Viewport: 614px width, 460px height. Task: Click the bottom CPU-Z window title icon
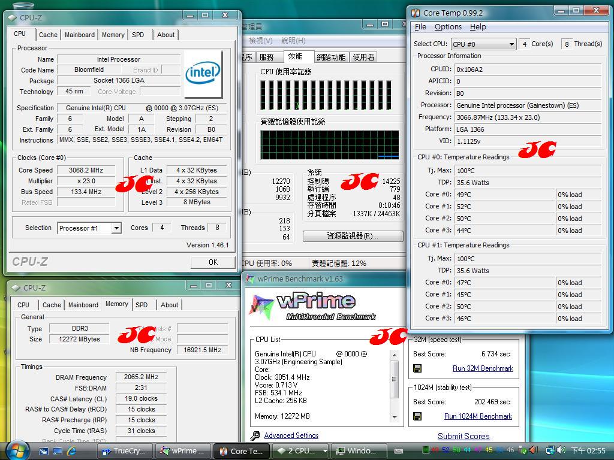[x=16, y=288]
